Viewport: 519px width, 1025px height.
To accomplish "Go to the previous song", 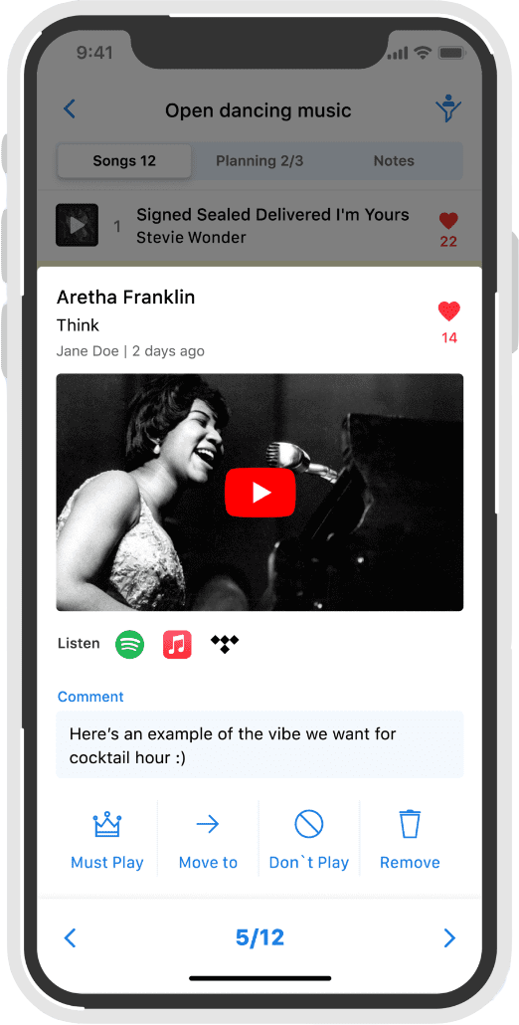I will point(70,938).
